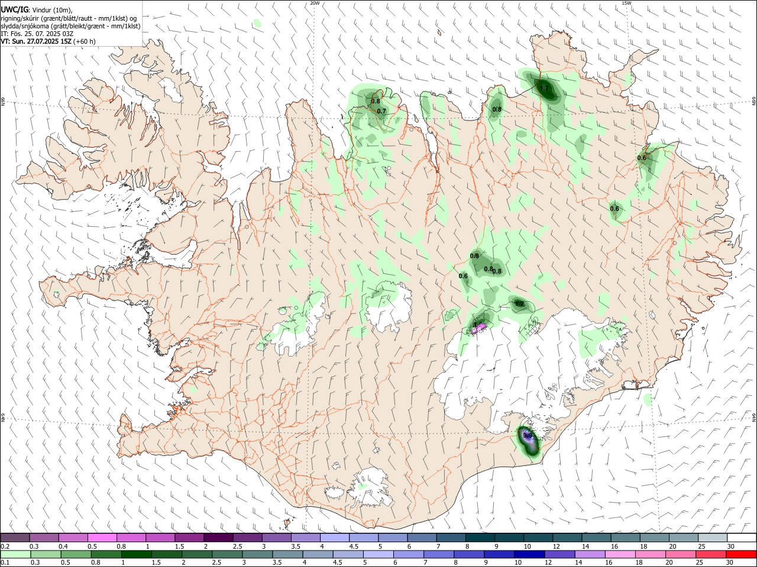Select the 'IT: Fös. 25. 07. 2025 03Z' line
The width and height of the screenshot is (757, 567).
[37, 34]
